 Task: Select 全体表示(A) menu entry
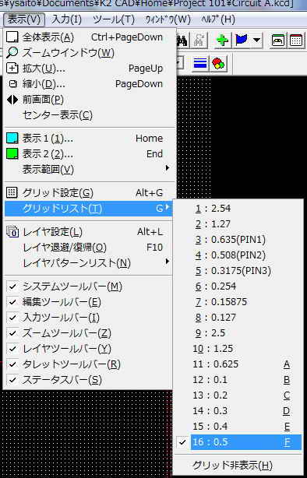pyautogui.click(x=90, y=37)
